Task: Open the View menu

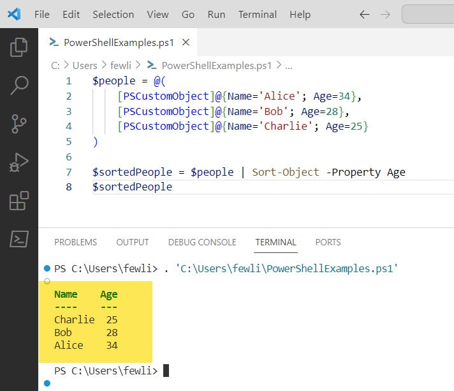Action: pos(157,15)
